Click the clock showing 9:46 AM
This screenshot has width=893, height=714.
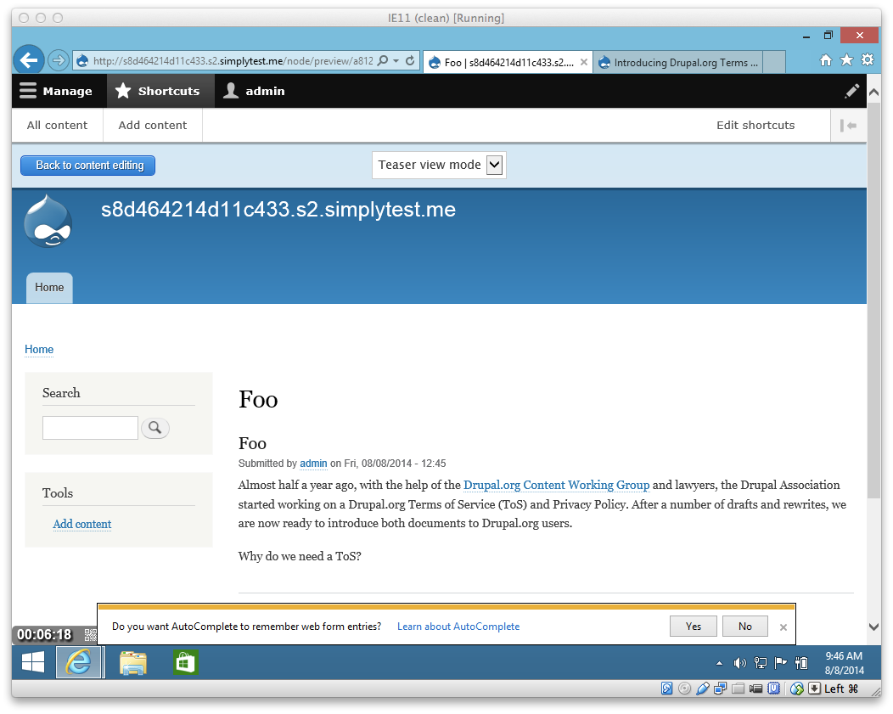click(844, 663)
